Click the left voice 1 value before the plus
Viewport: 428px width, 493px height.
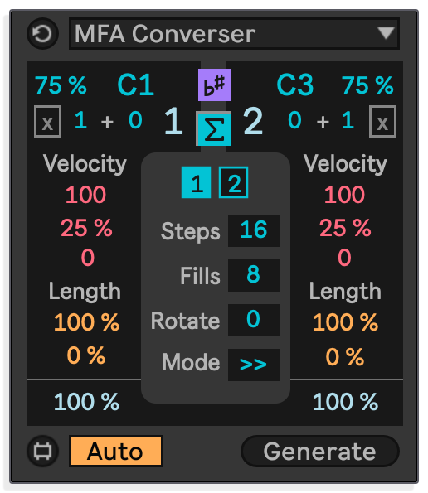point(80,120)
